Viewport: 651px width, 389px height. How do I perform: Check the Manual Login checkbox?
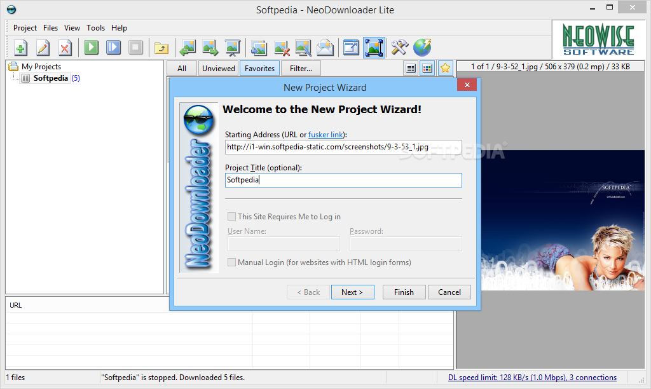click(x=231, y=263)
